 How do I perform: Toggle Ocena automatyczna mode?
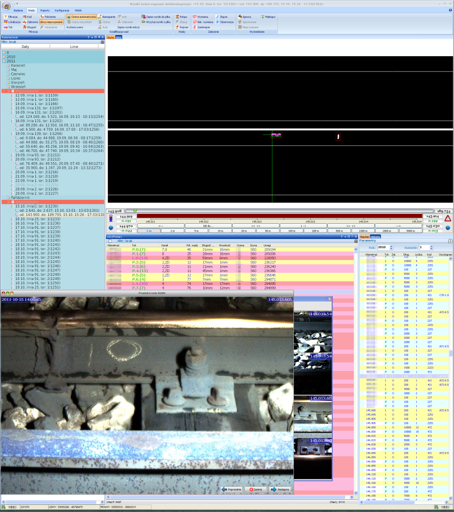[x=81, y=17]
